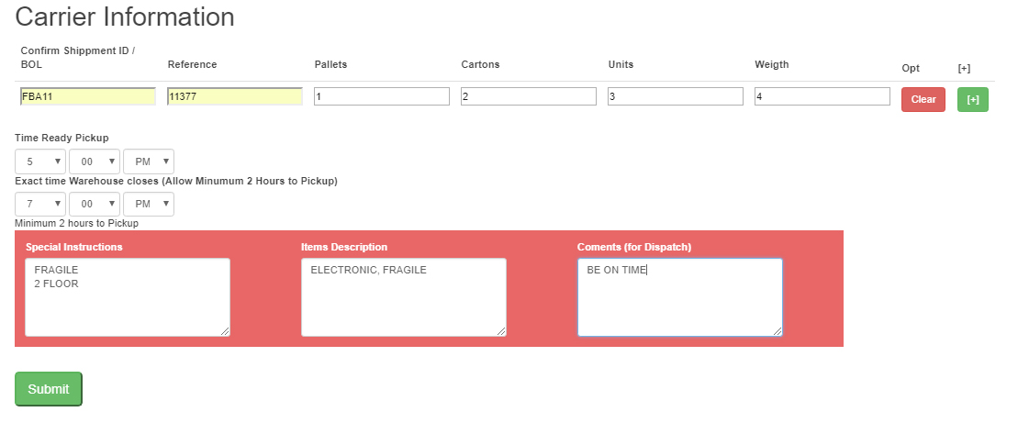This screenshot has width=1018, height=423.
Task: Focus the Special Instructions text area
Action: (128, 297)
